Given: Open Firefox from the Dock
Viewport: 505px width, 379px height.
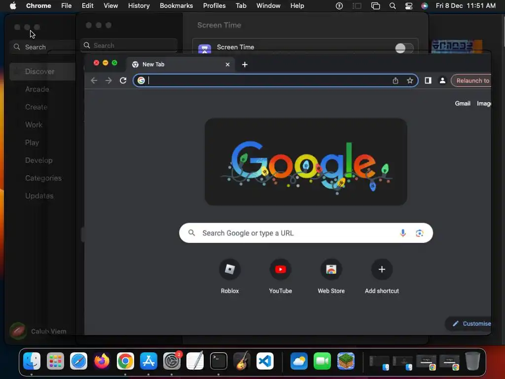Looking at the screenshot, I should point(102,361).
